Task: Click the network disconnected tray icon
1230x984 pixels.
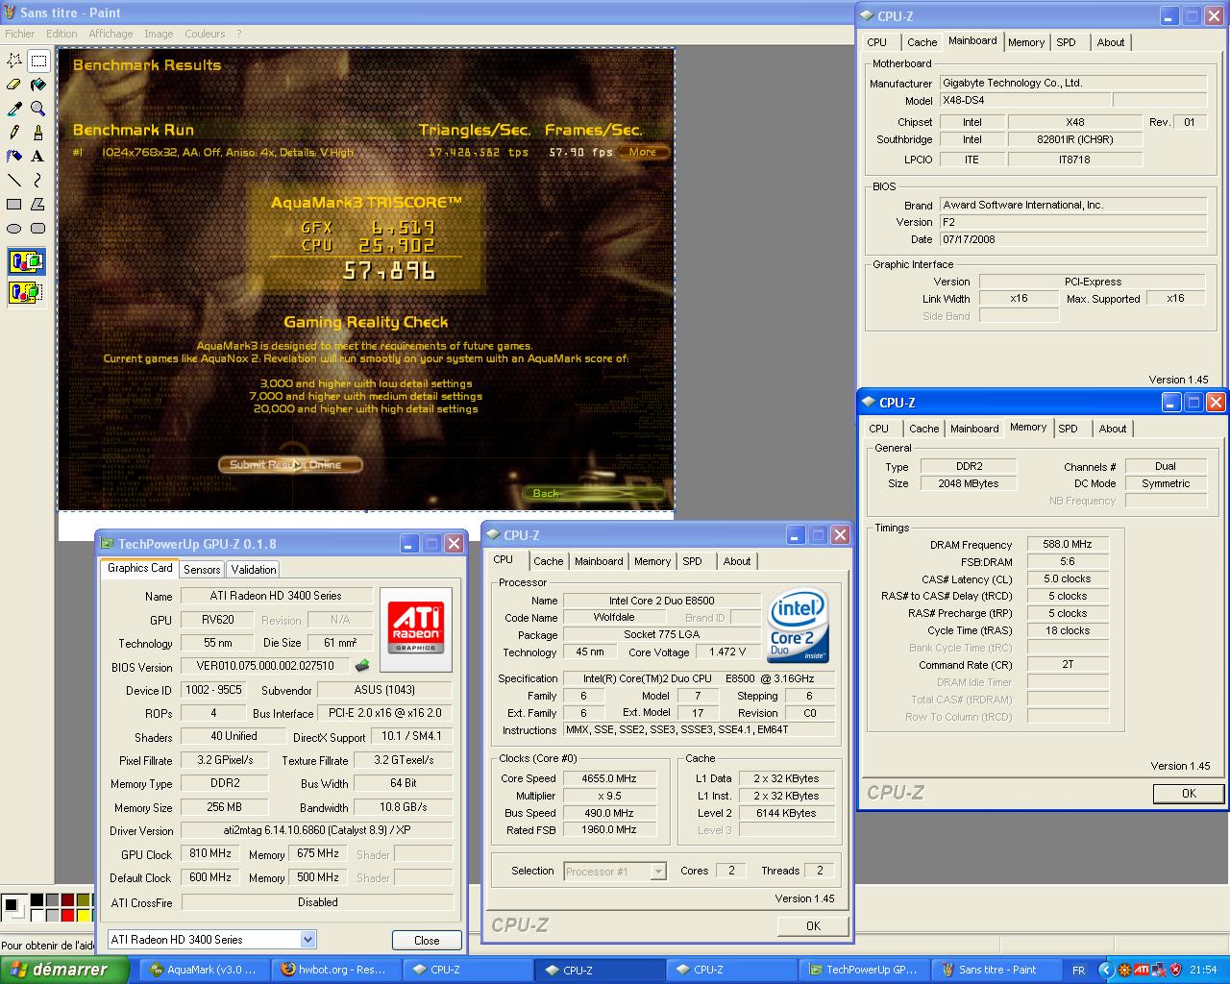Action: pos(1159,970)
